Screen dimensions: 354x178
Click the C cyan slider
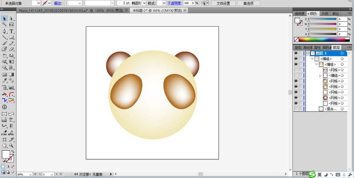[x=322, y=19]
